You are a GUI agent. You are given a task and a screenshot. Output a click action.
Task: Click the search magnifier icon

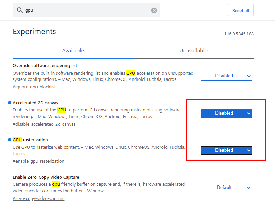[20, 10]
